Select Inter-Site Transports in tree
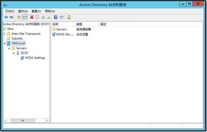Viewport: 207px width, 132px height. [26, 34]
